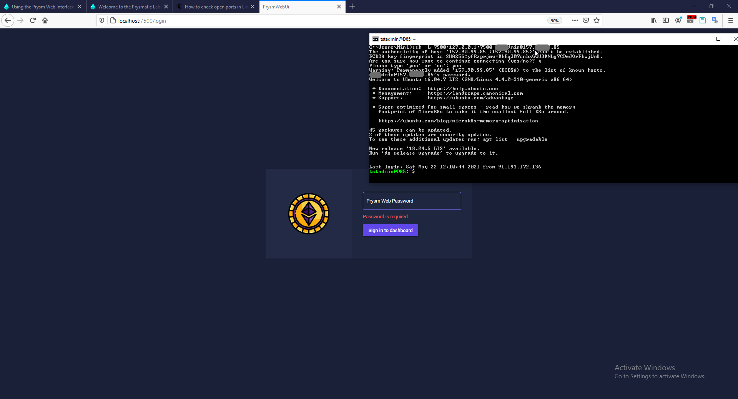
Task: Close the tstadmin@D85 terminal window
Action: 735,39
